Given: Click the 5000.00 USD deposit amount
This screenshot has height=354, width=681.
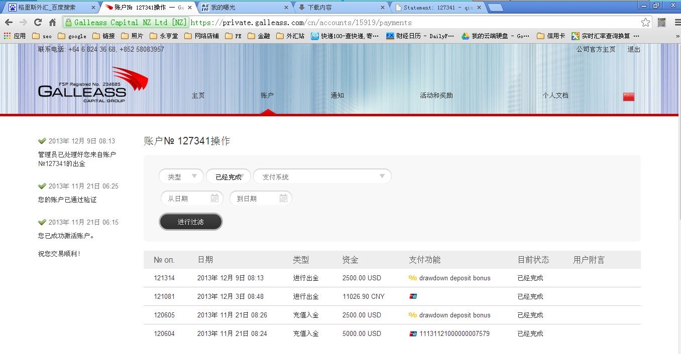Looking at the screenshot, I should coord(362,333).
